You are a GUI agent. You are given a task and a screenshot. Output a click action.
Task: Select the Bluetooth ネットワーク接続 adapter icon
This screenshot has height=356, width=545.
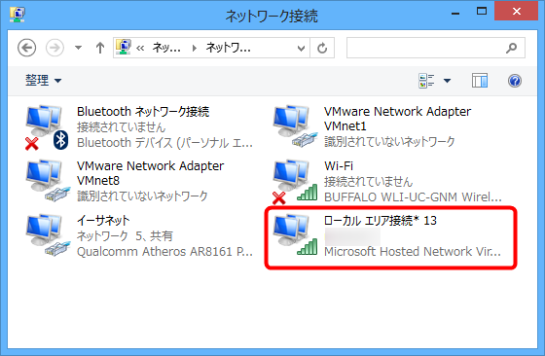[47, 127]
